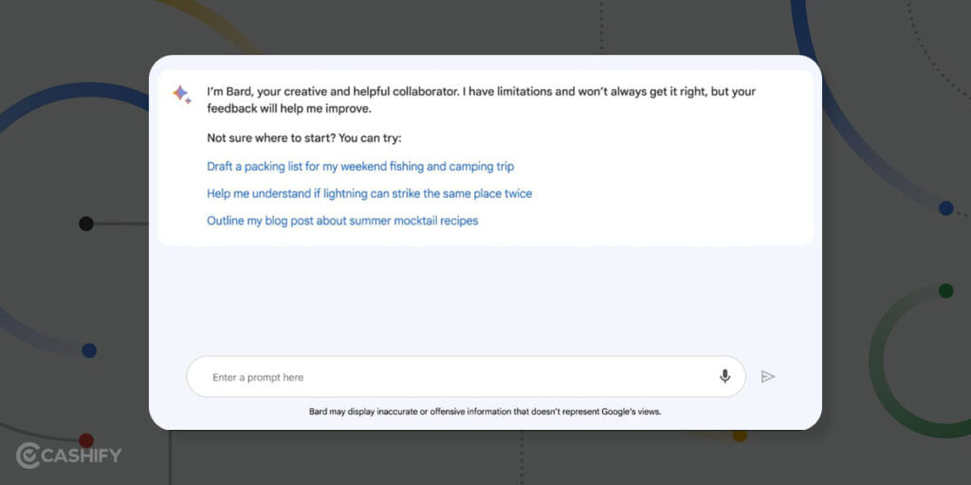Click the 'I'm Bard' introduction paragraph
Image resolution: width=971 pixels, height=485 pixels.
point(481,100)
